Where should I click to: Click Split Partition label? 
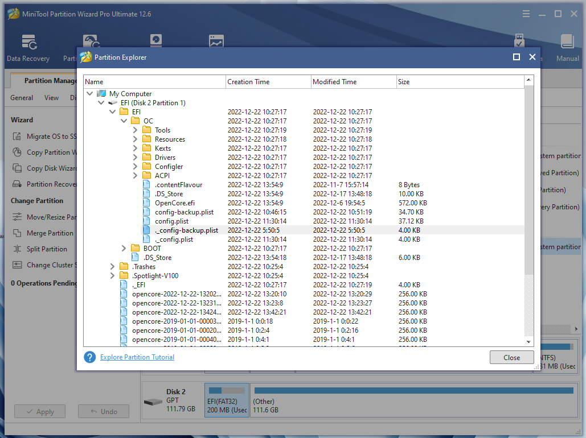click(x=47, y=249)
